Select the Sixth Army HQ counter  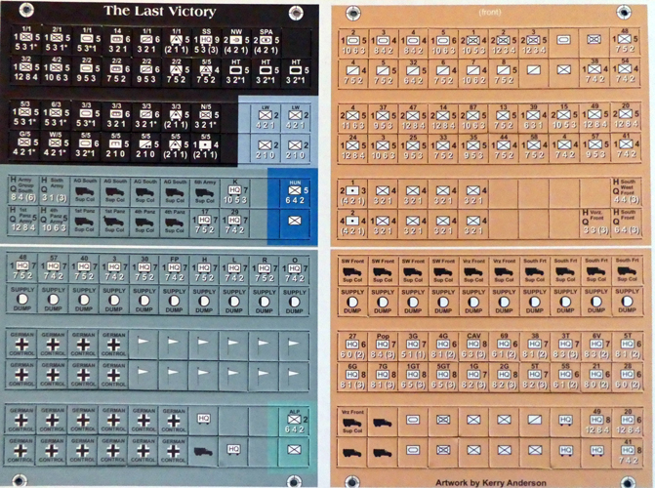coord(54,191)
